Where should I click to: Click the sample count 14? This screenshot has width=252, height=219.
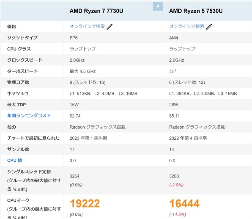coord(172,150)
